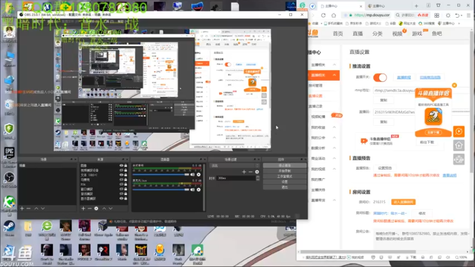Click the gray home floating button
The width and height of the screenshot is (475, 267).
[x=458, y=145]
